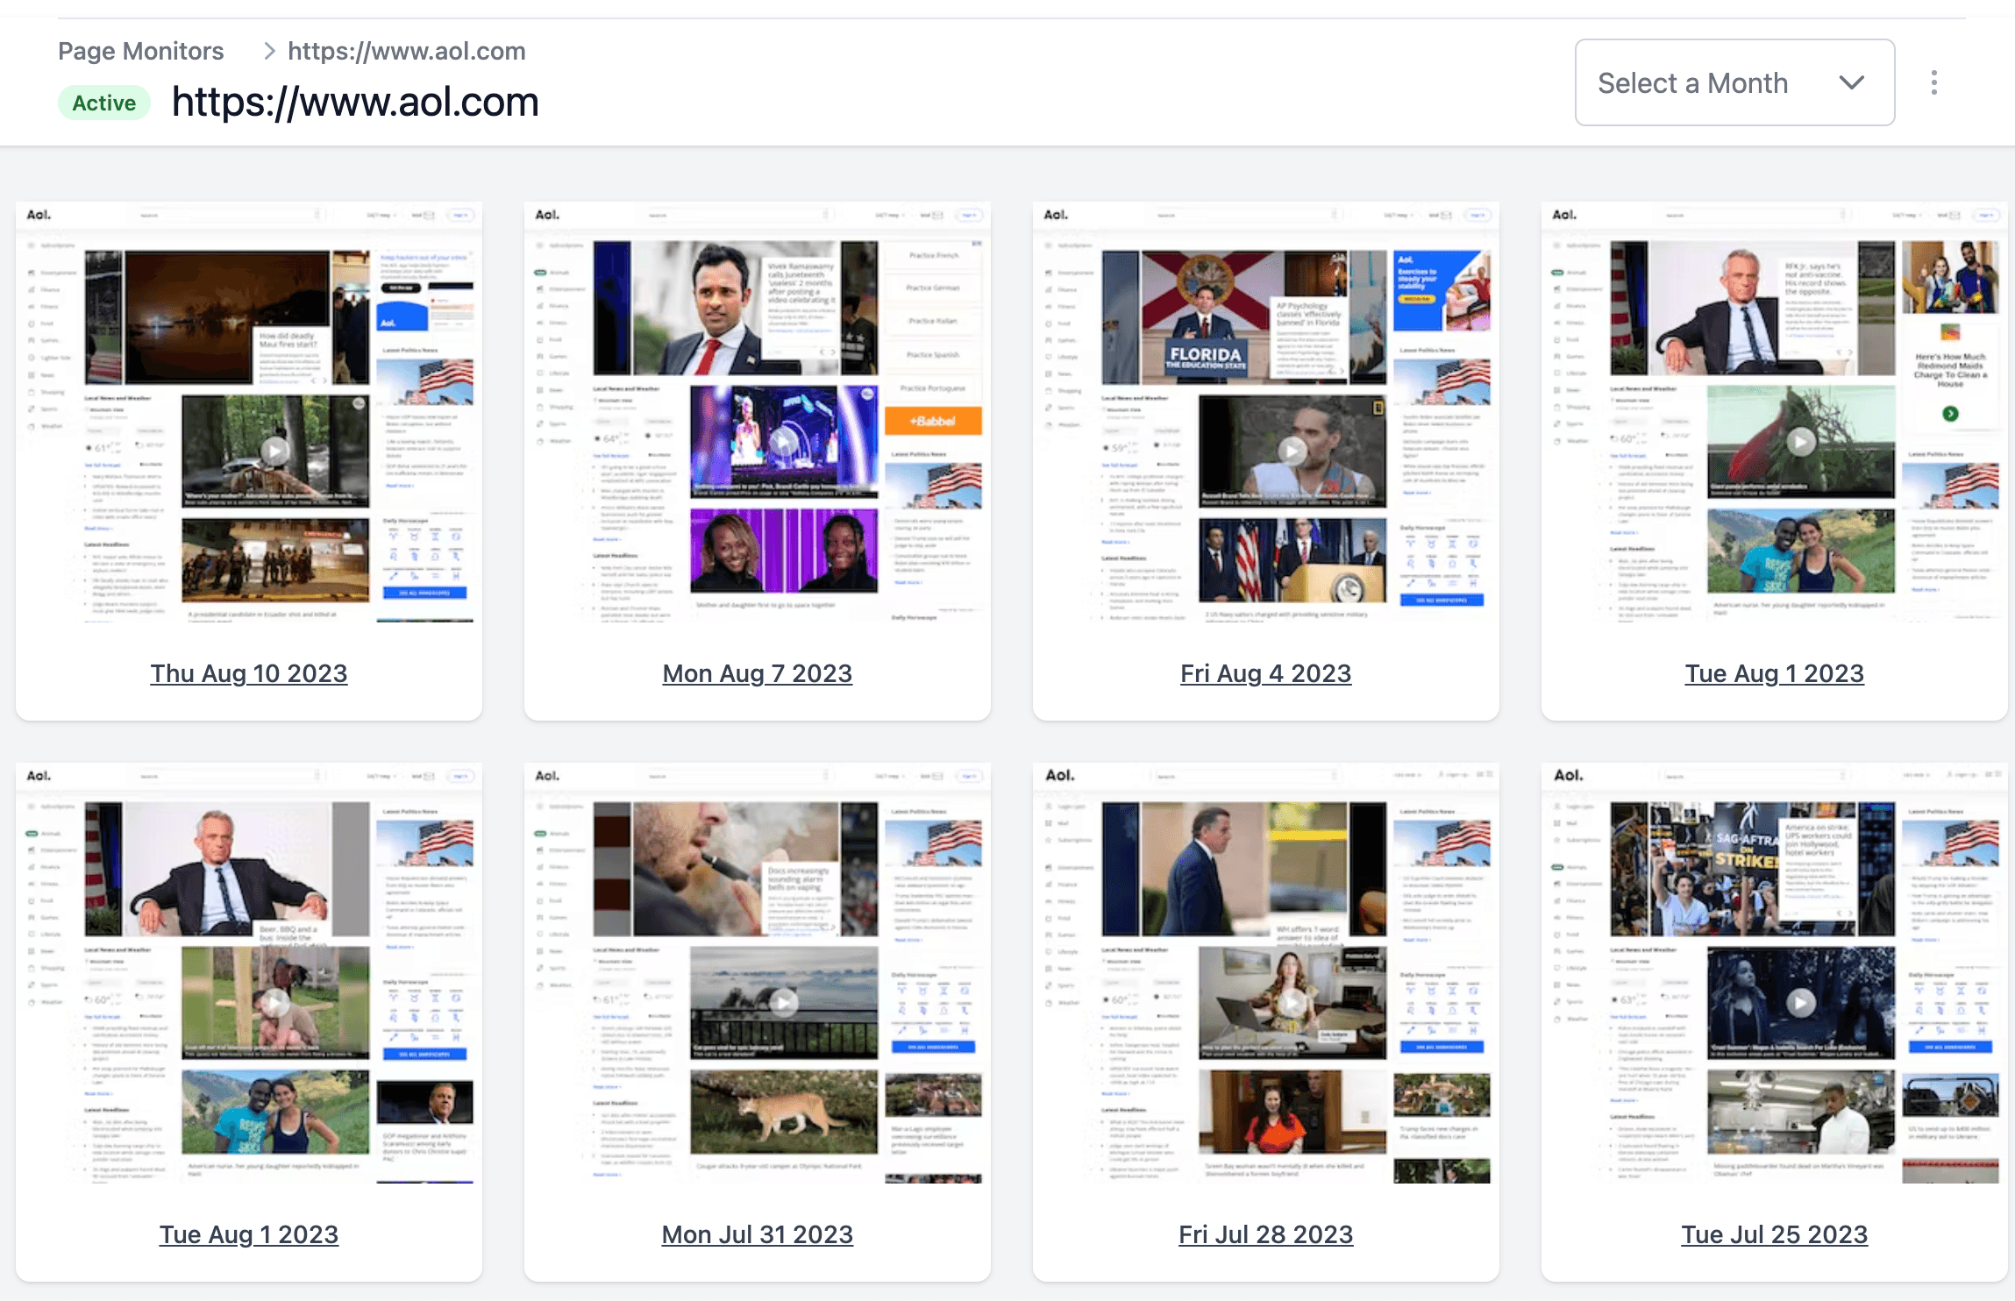Open Mon Aug 7 2023 snapshot link
2015x1301 pixels.
(757, 673)
